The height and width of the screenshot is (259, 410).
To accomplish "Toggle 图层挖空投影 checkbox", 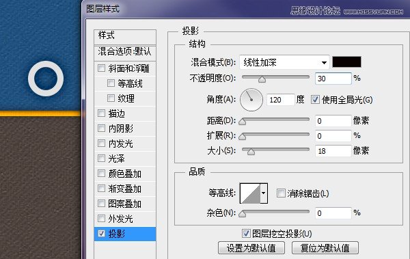I will [x=246, y=233].
